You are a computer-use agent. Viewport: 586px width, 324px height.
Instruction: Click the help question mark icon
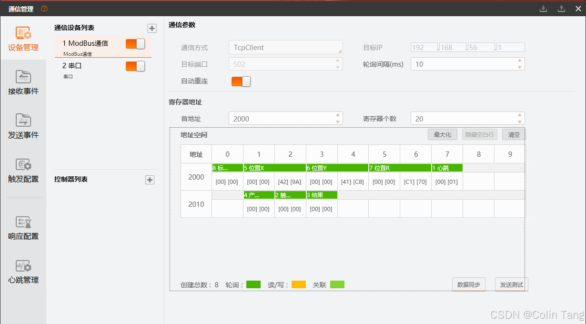44,9
